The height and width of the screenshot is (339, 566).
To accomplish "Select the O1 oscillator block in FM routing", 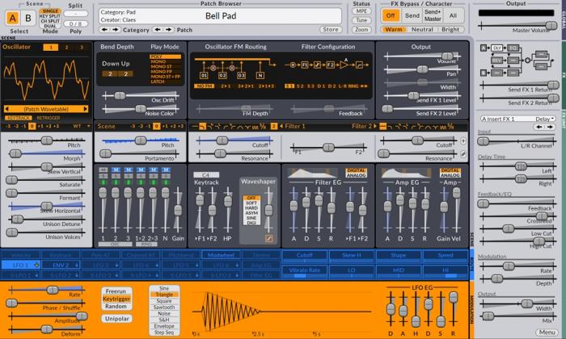I will 204,76.
